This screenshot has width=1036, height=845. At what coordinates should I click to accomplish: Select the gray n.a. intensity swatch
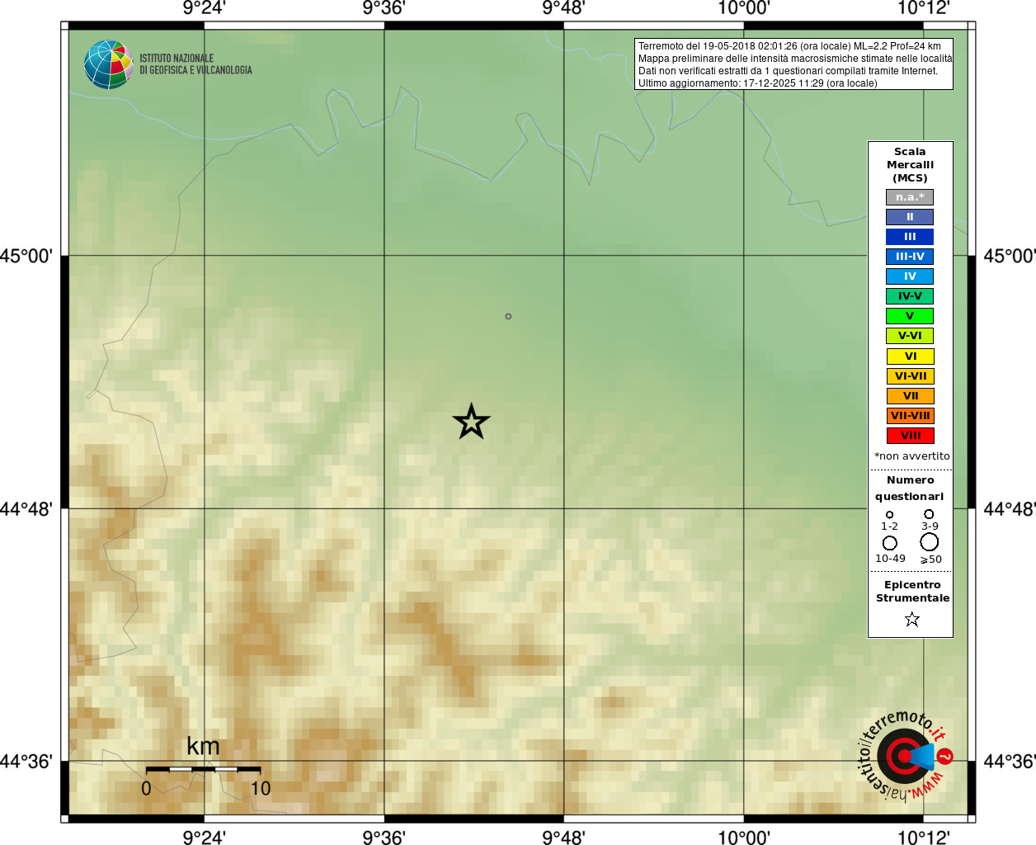(x=910, y=197)
